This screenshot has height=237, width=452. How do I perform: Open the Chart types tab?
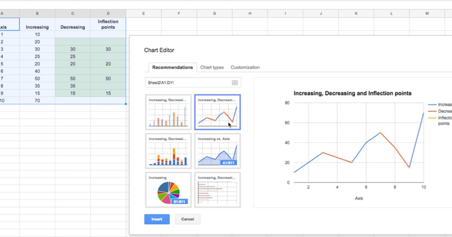pyautogui.click(x=212, y=67)
